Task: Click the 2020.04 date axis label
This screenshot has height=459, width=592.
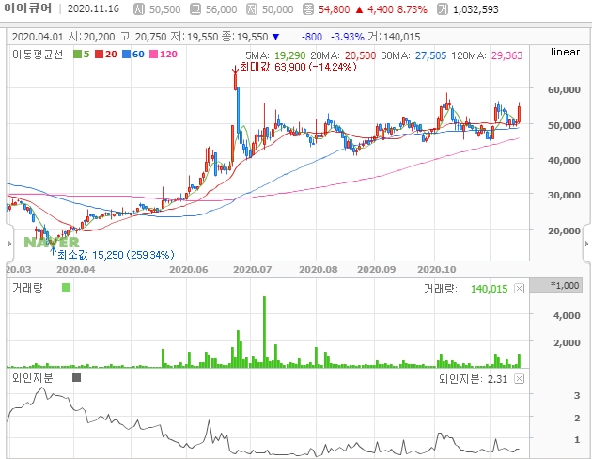Action: click(x=76, y=269)
